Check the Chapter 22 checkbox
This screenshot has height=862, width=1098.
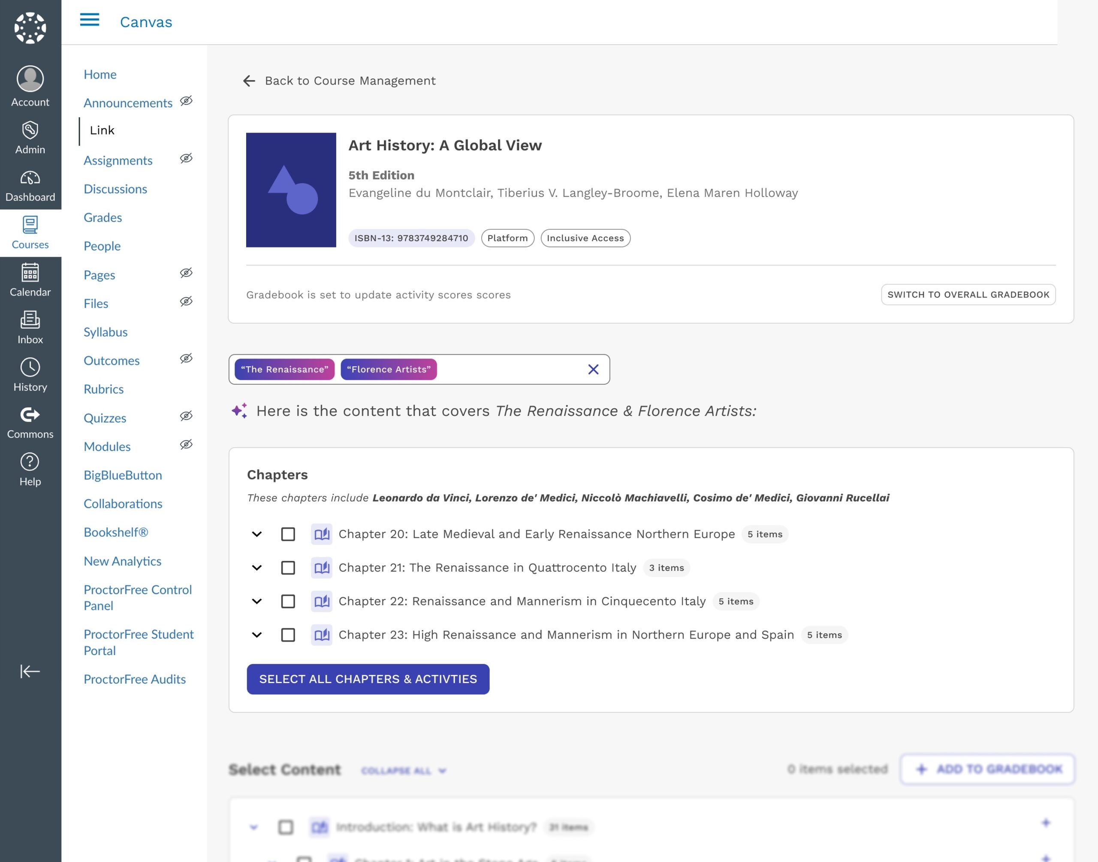288,601
